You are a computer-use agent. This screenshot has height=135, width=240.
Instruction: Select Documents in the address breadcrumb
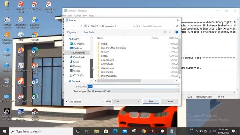(108, 26)
